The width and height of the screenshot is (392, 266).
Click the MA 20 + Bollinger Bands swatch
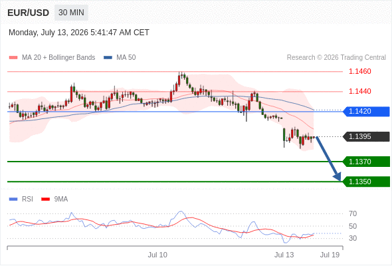(x=13, y=58)
